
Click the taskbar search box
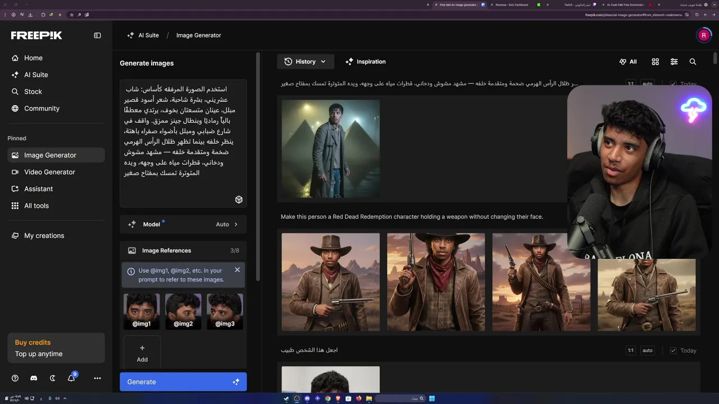click(401, 398)
